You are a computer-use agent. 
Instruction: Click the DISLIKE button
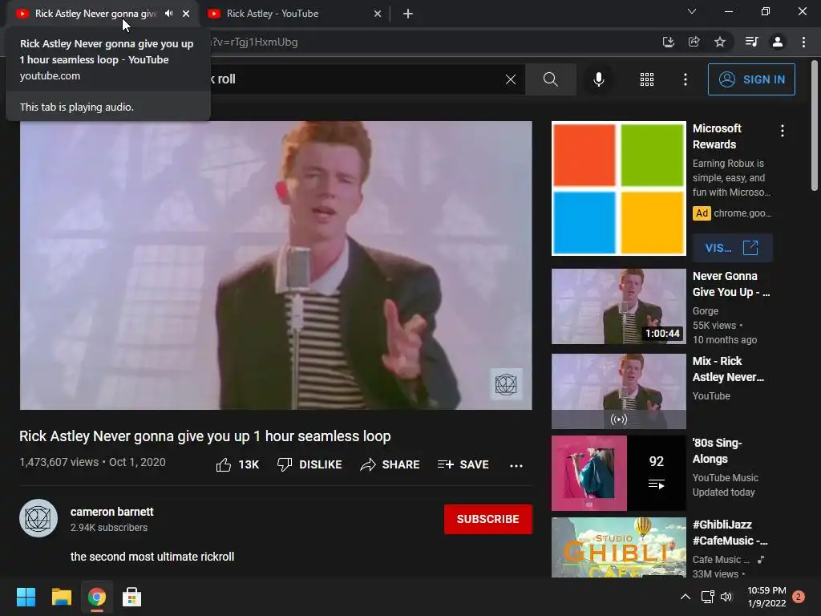(x=309, y=464)
